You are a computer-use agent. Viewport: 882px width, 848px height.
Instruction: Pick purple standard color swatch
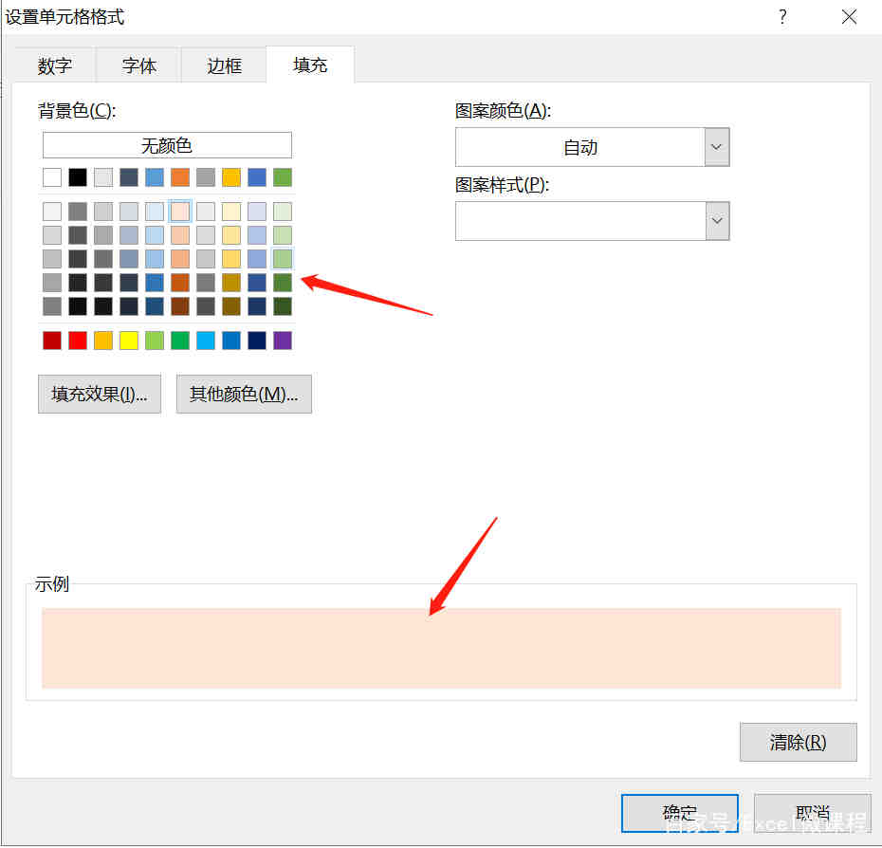(x=283, y=341)
